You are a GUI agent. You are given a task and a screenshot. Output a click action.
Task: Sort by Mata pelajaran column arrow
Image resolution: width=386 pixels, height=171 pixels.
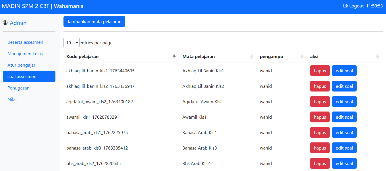pos(252,57)
